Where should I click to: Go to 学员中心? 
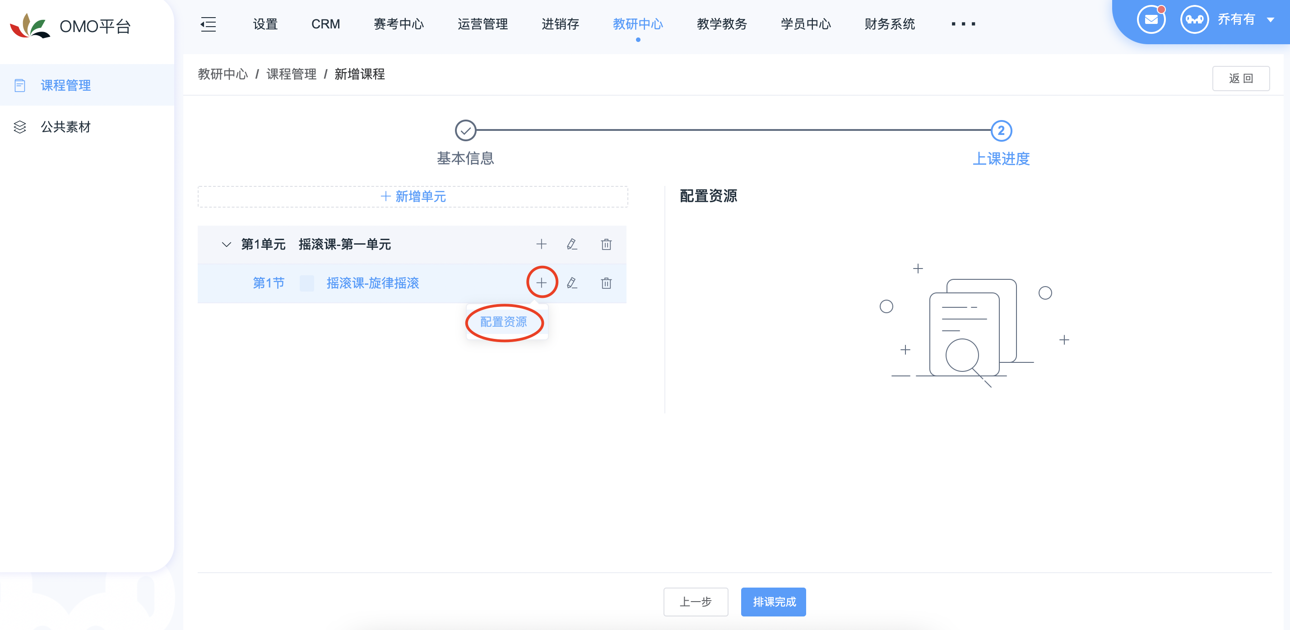[x=806, y=24]
